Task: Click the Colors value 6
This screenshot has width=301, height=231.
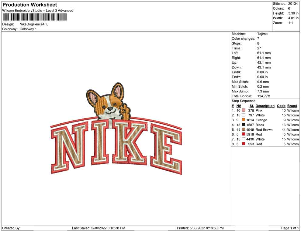Action: 289,8
